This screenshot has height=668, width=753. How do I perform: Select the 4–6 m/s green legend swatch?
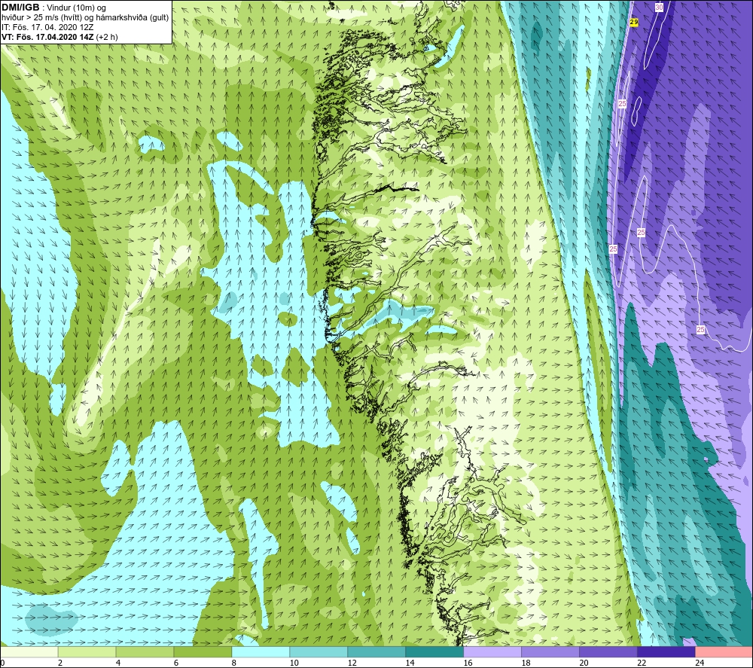[145, 651]
